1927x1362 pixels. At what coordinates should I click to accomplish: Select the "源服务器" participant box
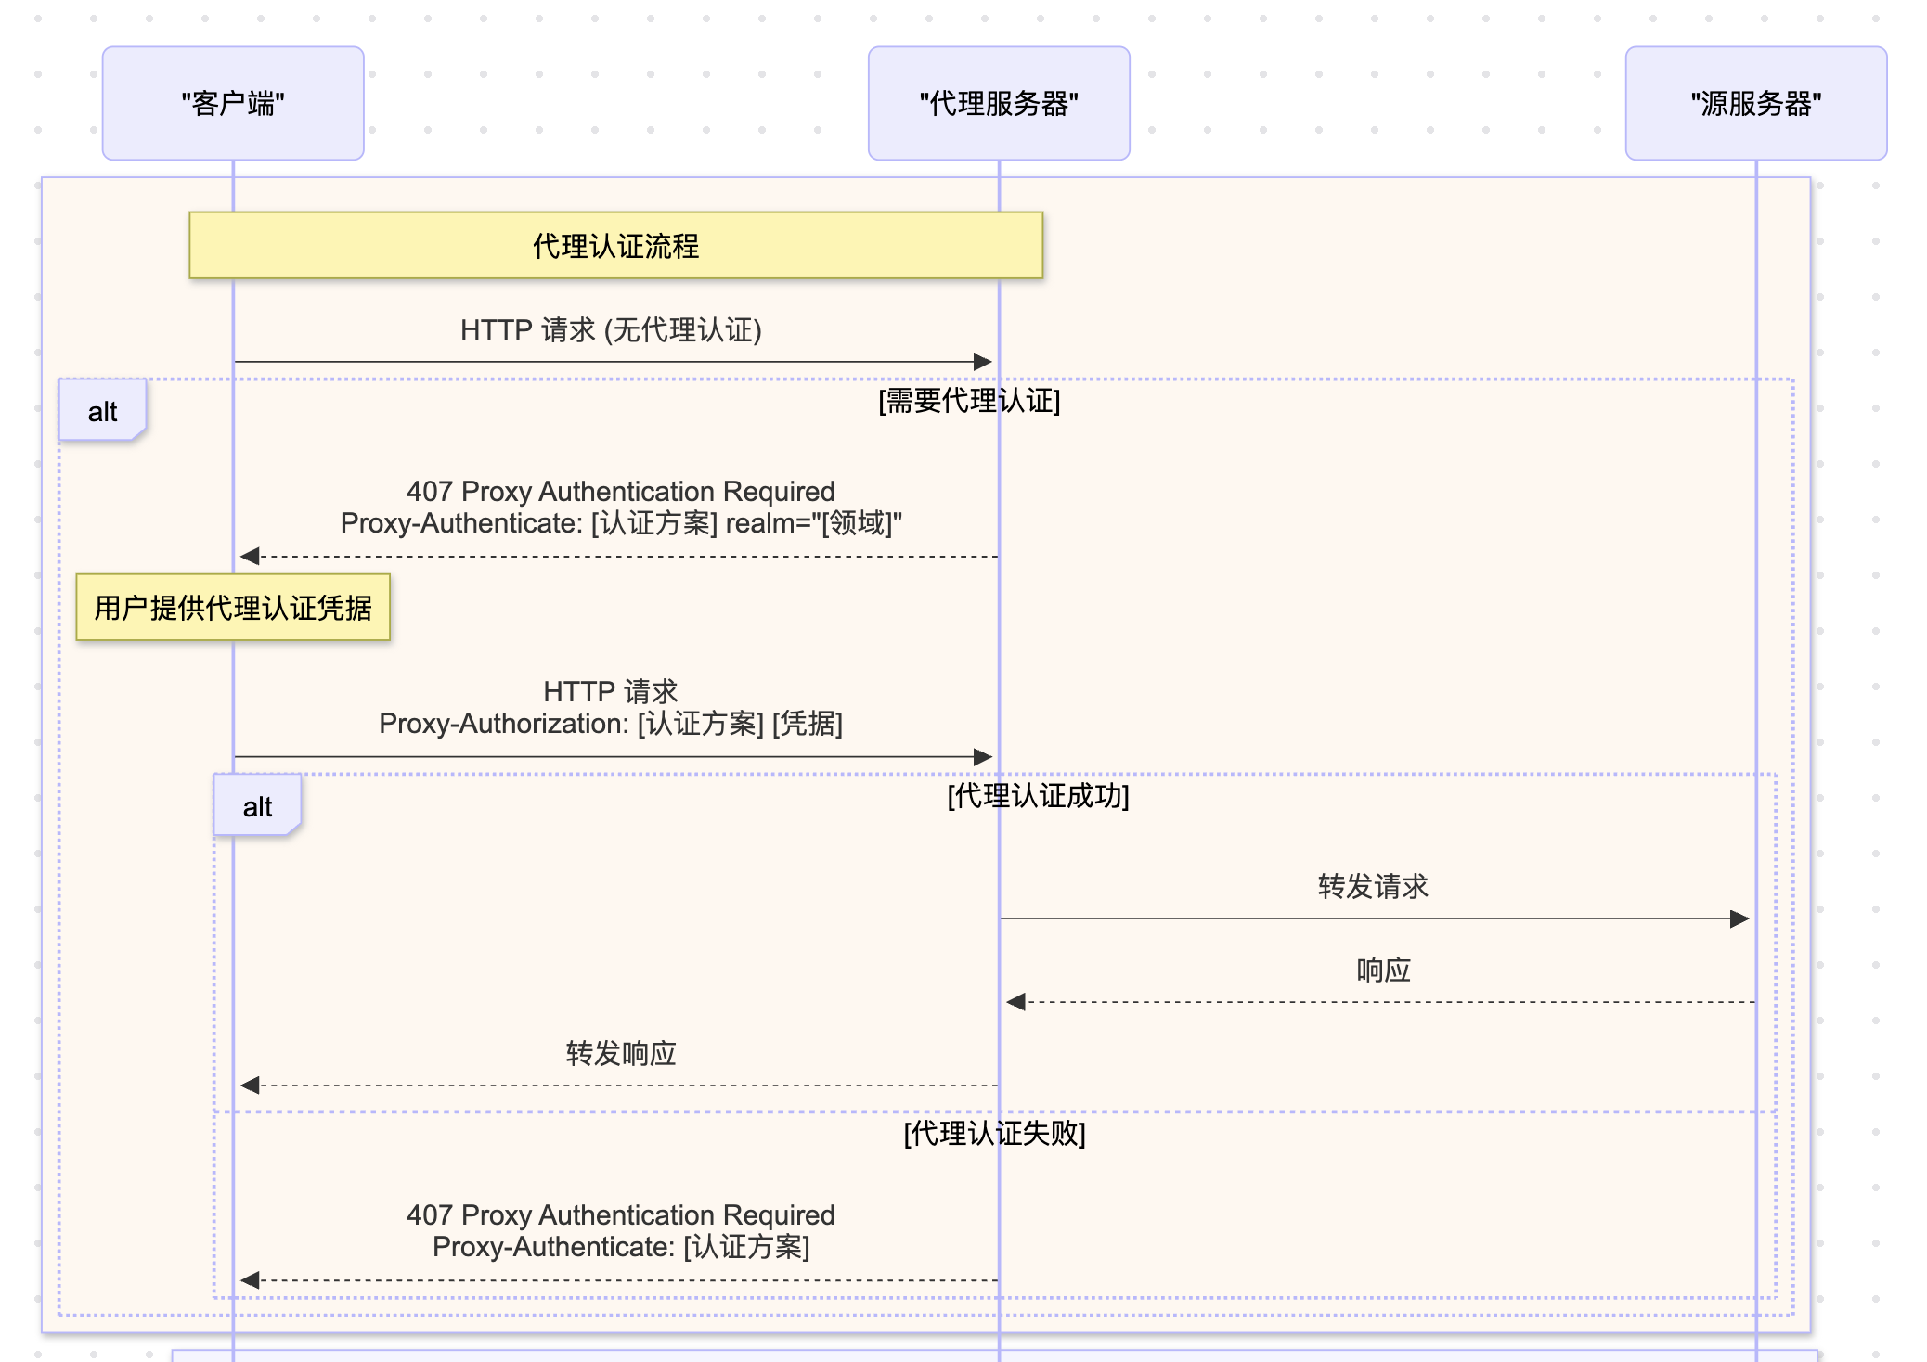(1755, 103)
